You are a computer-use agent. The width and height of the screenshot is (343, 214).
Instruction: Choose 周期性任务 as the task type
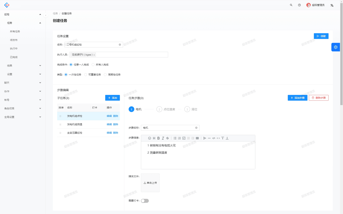[x=105, y=75]
